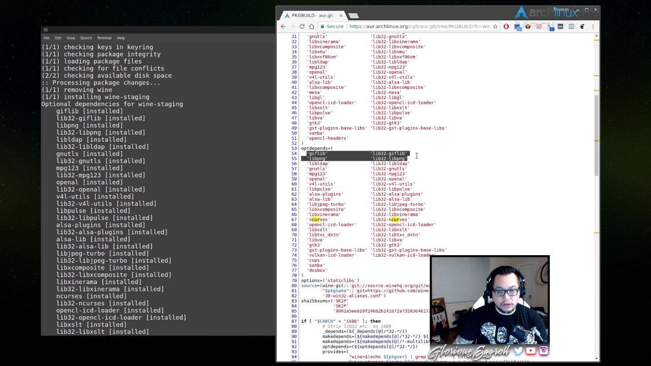Click '(2/2) checking available disk space' in terminal
Viewport: 651px width, 366px height.
[x=106, y=75]
